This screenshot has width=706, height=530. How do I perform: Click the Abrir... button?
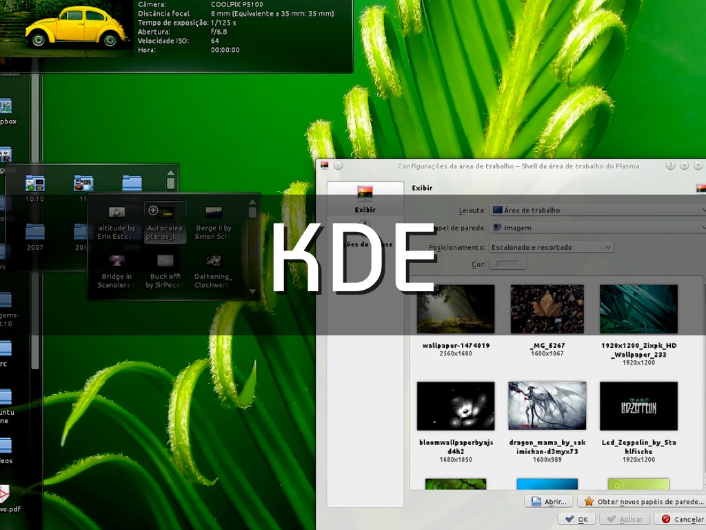click(549, 502)
